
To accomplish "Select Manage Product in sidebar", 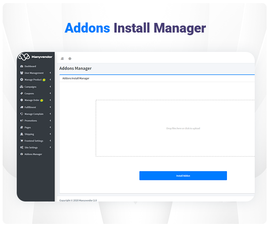I will coord(33,80).
